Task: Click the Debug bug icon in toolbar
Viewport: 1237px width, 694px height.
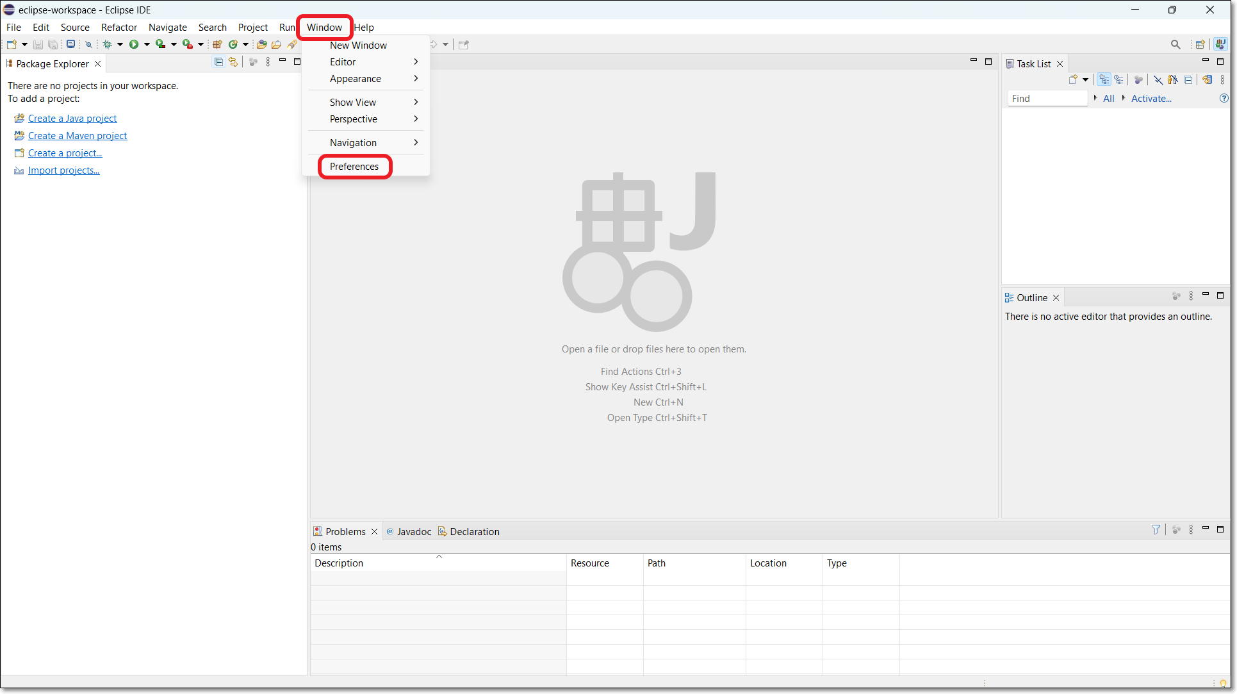Action: click(x=108, y=44)
